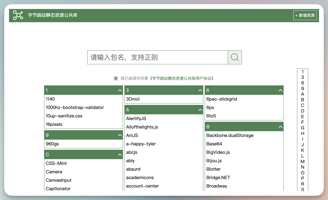Open the 960gs package
This screenshot has height=200, width=328.
pyautogui.click(x=52, y=144)
